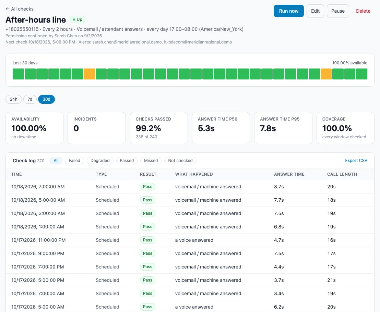
Task: Click the green Up status badge
Action: (78, 20)
